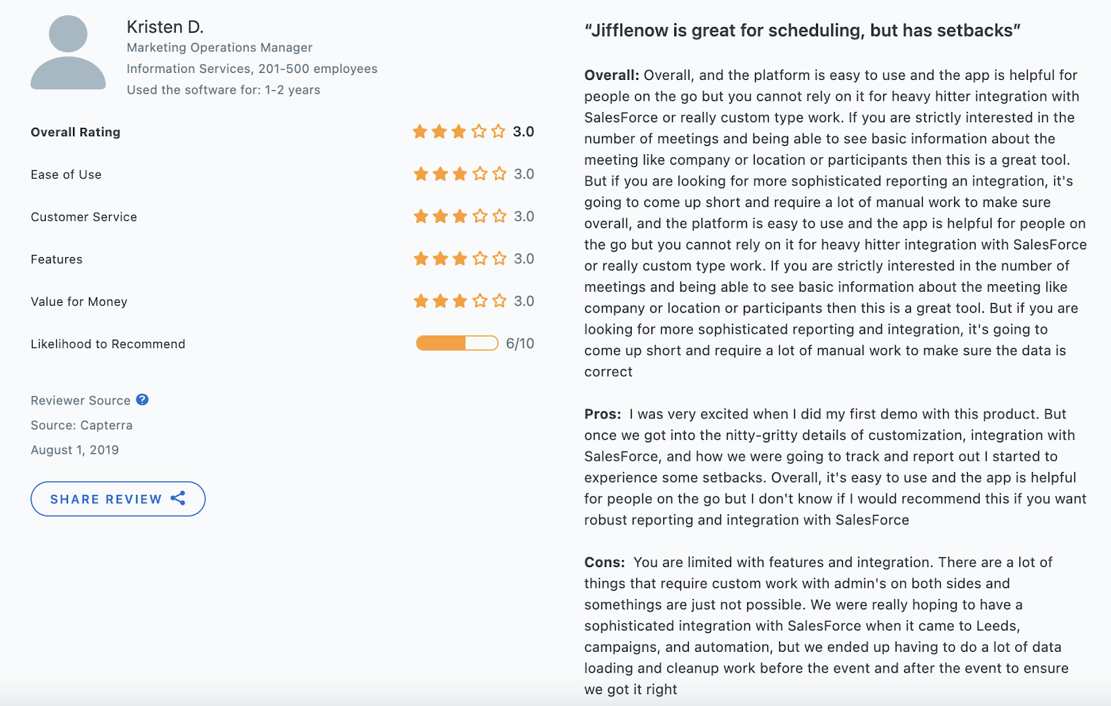Click fifth empty star of Overall Rating
Screen dimensions: 1111x706
(499, 131)
